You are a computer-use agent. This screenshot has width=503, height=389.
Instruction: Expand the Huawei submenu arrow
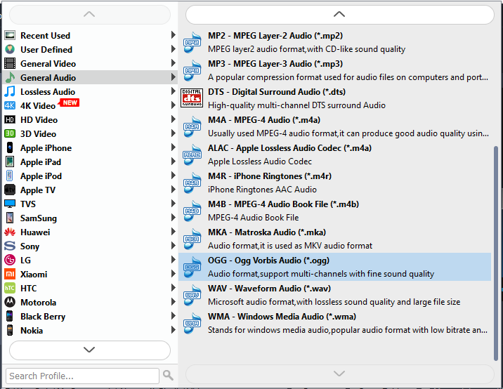click(174, 232)
